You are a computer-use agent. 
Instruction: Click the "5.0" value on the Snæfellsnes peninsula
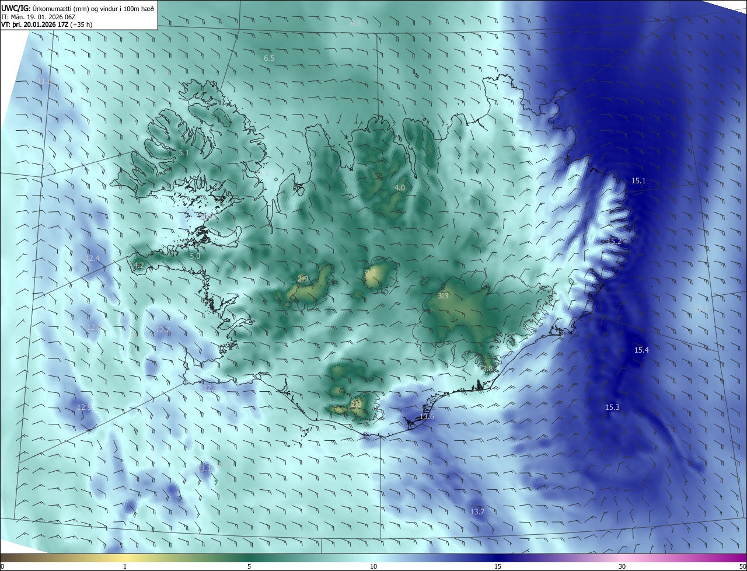[195, 256]
